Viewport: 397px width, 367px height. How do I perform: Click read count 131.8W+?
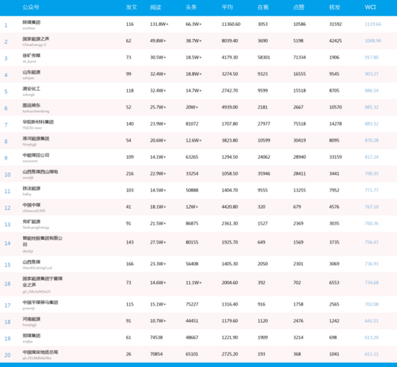[x=159, y=24]
